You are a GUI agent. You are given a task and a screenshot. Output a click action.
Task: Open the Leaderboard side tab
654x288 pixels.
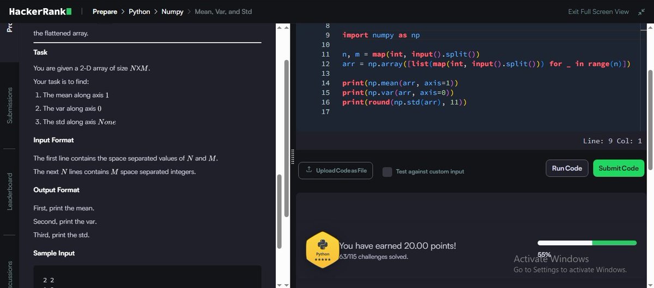pyautogui.click(x=9, y=192)
